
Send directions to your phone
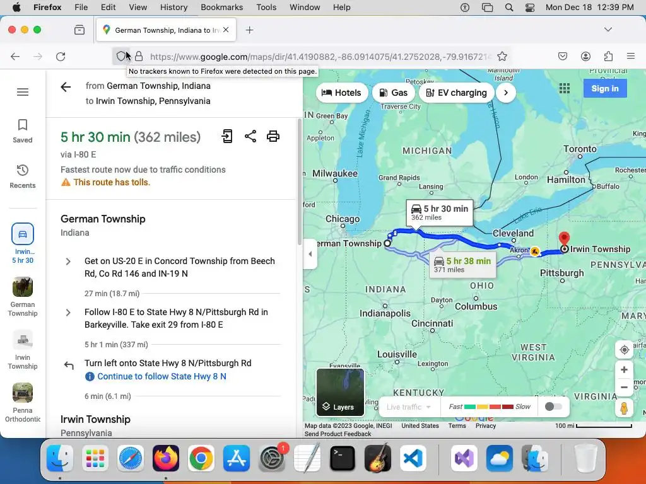227,136
